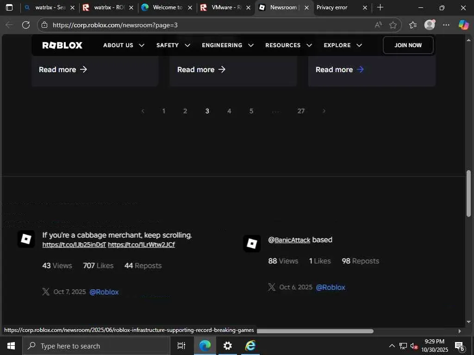Image resolution: width=474 pixels, height=355 pixels.
Task: Open the t.co/1LrWtw2JCf link
Action: tap(142, 245)
